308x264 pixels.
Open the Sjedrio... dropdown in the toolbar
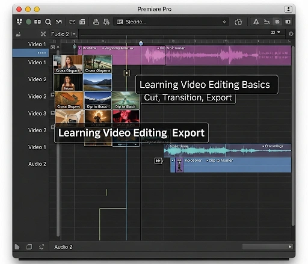171,22
